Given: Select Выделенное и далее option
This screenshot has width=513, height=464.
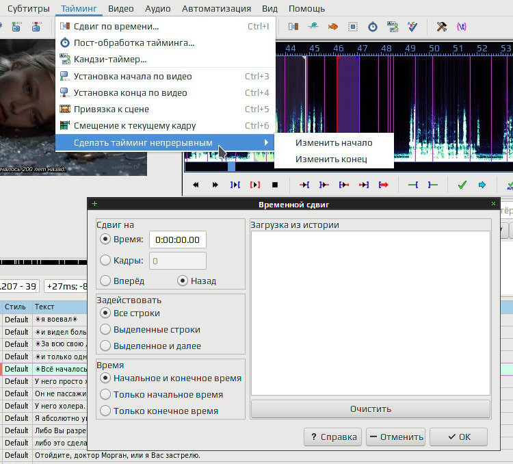Looking at the screenshot, I should coord(105,346).
